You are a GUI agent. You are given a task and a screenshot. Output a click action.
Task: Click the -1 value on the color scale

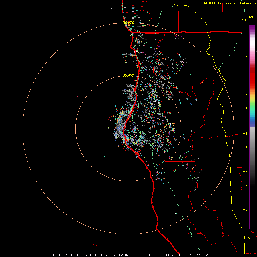(245, 134)
